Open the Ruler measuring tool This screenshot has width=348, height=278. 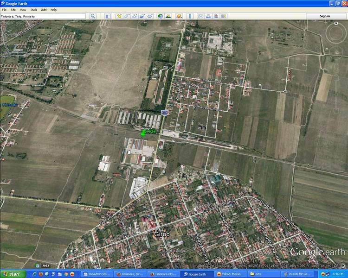click(189, 16)
